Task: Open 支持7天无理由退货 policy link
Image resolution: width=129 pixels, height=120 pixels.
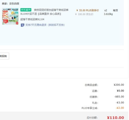Action: pos(45,25)
